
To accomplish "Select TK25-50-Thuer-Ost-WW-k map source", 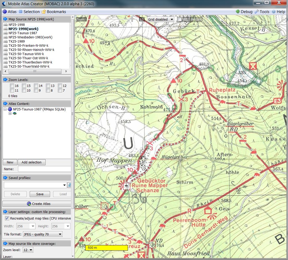I will click(28, 58).
